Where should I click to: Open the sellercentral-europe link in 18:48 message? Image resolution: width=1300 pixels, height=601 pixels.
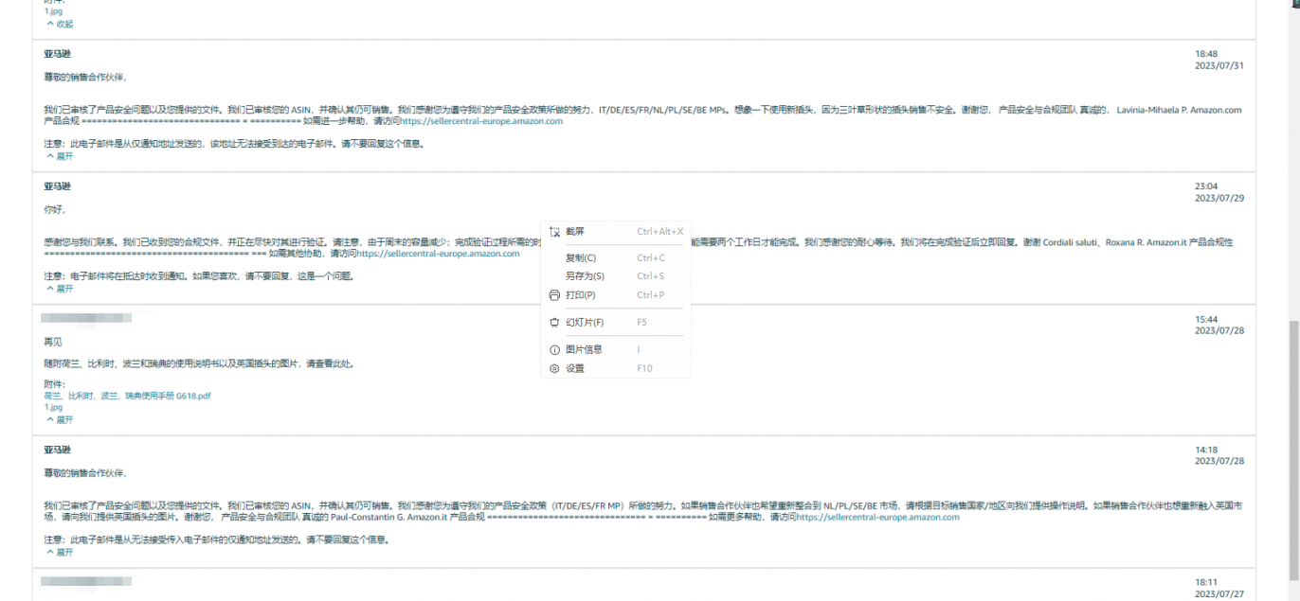pos(481,121)
